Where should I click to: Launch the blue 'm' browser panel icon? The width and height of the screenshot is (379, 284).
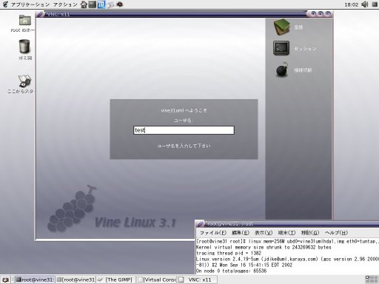pos(101,4)
